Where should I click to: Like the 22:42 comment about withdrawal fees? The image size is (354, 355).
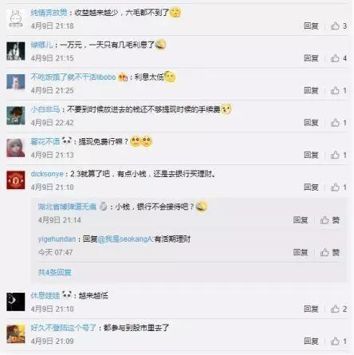[x=339, y=123]
